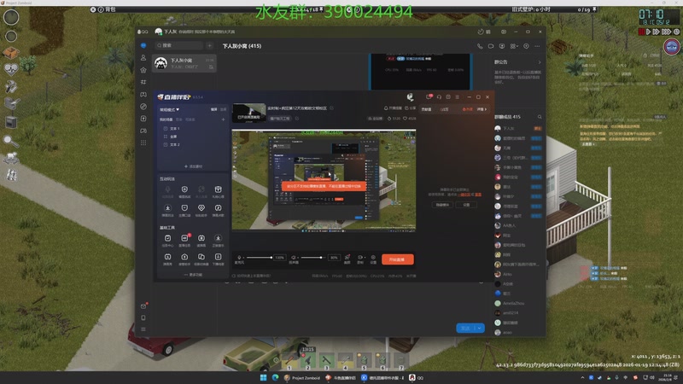Open the QQ channels hashtag icon
This screenshot has width=683, height=384.
143,82
